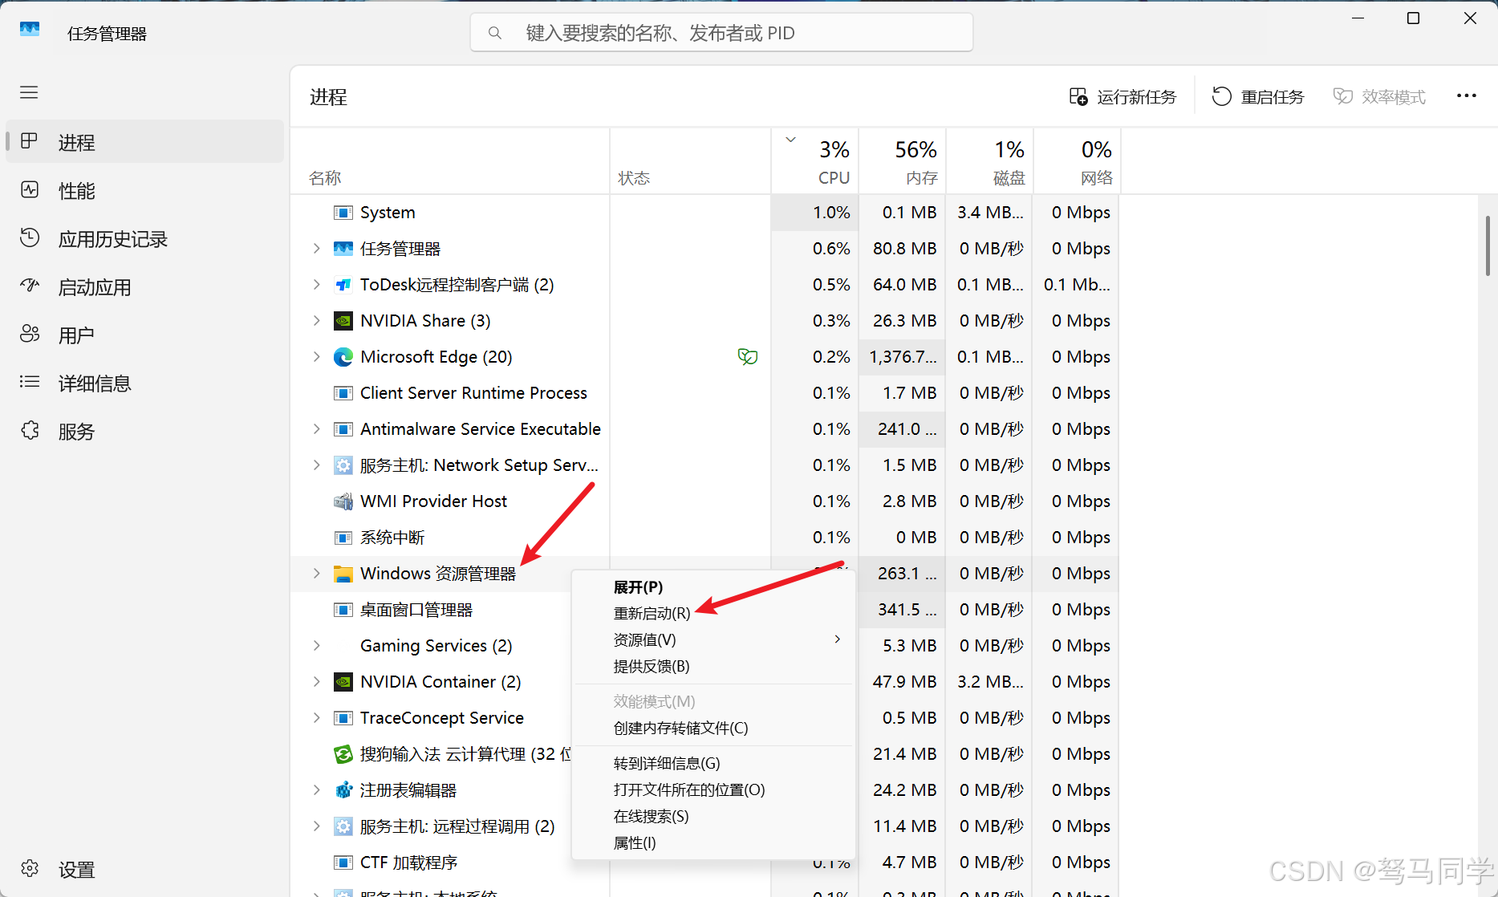Click the 运行新任务 button label
The width and height of the screenshot is (1498, 897).
click(x=1136, y=97)
